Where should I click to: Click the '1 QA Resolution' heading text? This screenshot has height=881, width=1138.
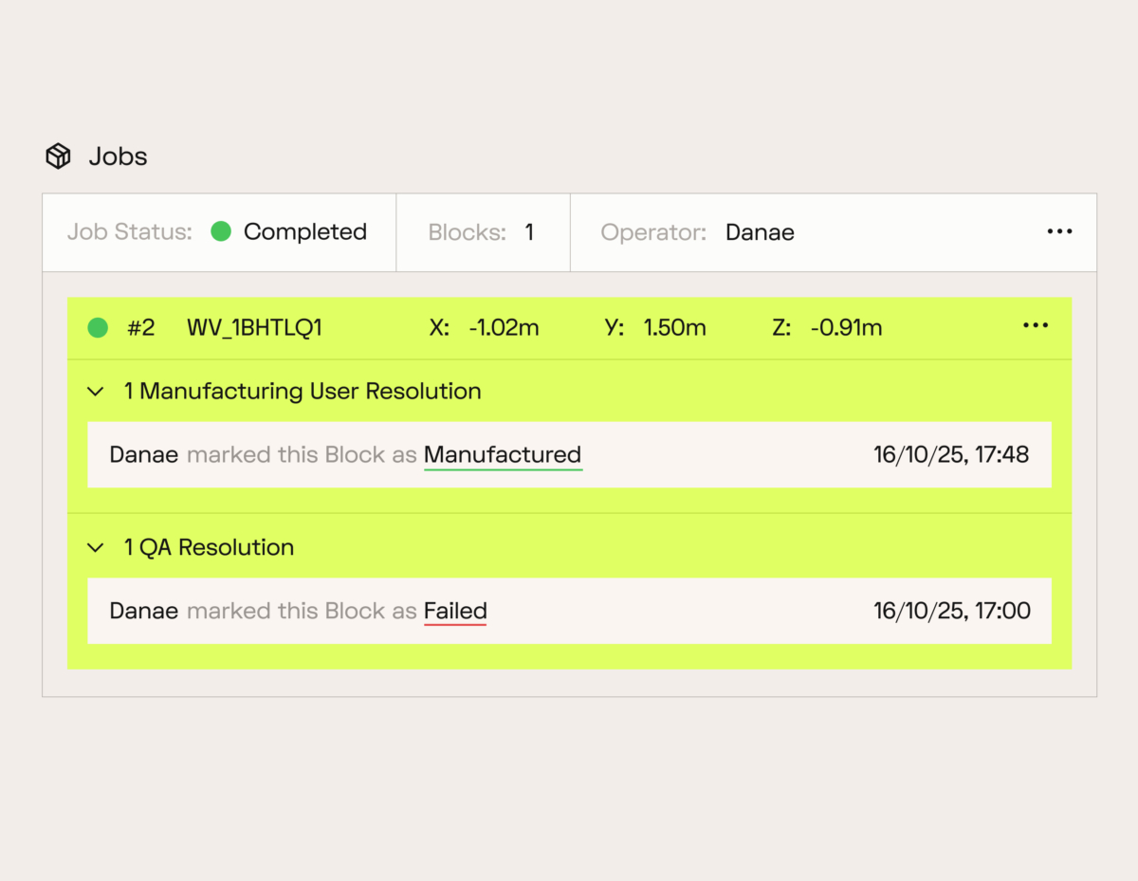click(x=209, y=548)
